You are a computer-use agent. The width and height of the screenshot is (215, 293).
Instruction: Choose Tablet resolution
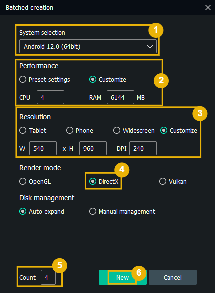33,130
